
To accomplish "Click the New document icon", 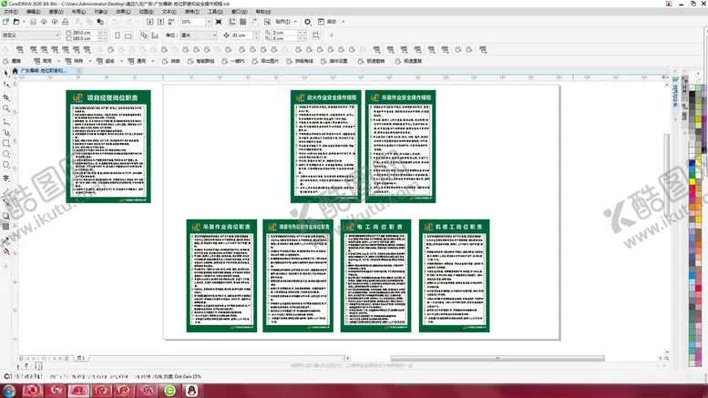I will [5, 22].
